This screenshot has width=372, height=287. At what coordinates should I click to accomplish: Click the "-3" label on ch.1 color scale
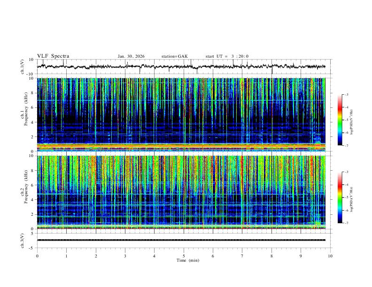[346, 95]
